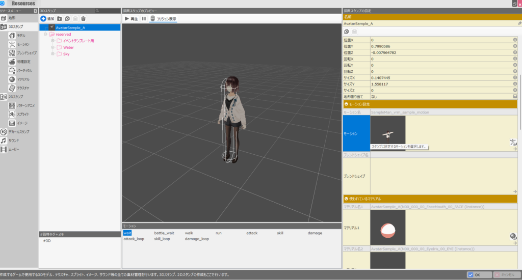Click the 位置Y value field
Screen dimensions: 522x280
click(438, 46)
